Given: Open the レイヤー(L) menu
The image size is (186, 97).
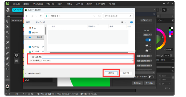Looking at the screenshot, I should pyautogui.click(x=79, y=4).
